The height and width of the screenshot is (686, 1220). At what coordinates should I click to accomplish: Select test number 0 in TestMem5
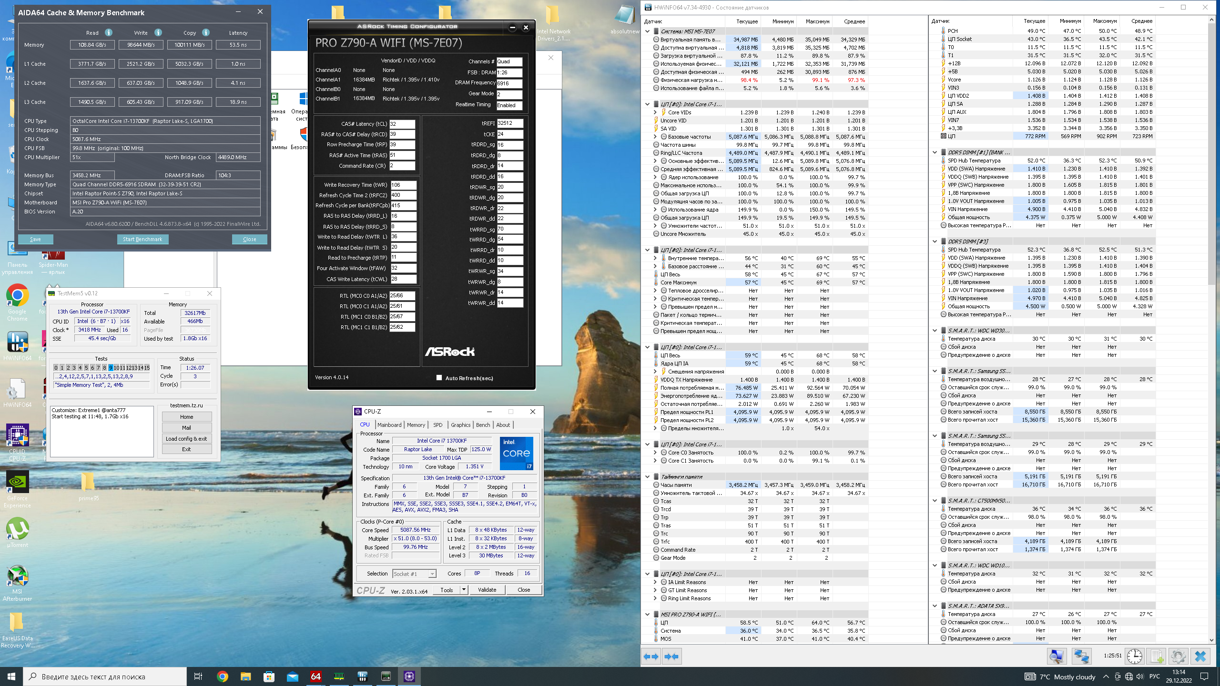tap(56, 367)
